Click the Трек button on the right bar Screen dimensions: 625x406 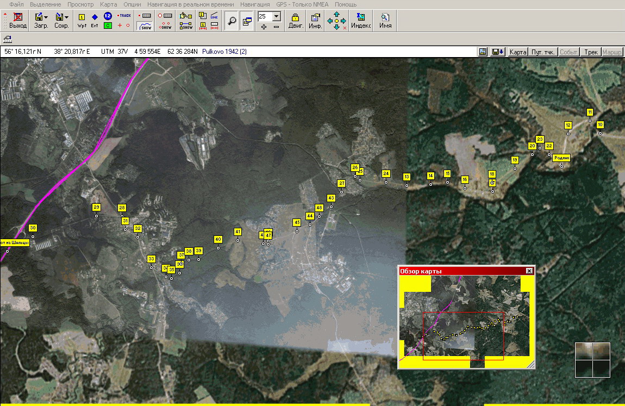click(x=591, y=52)
